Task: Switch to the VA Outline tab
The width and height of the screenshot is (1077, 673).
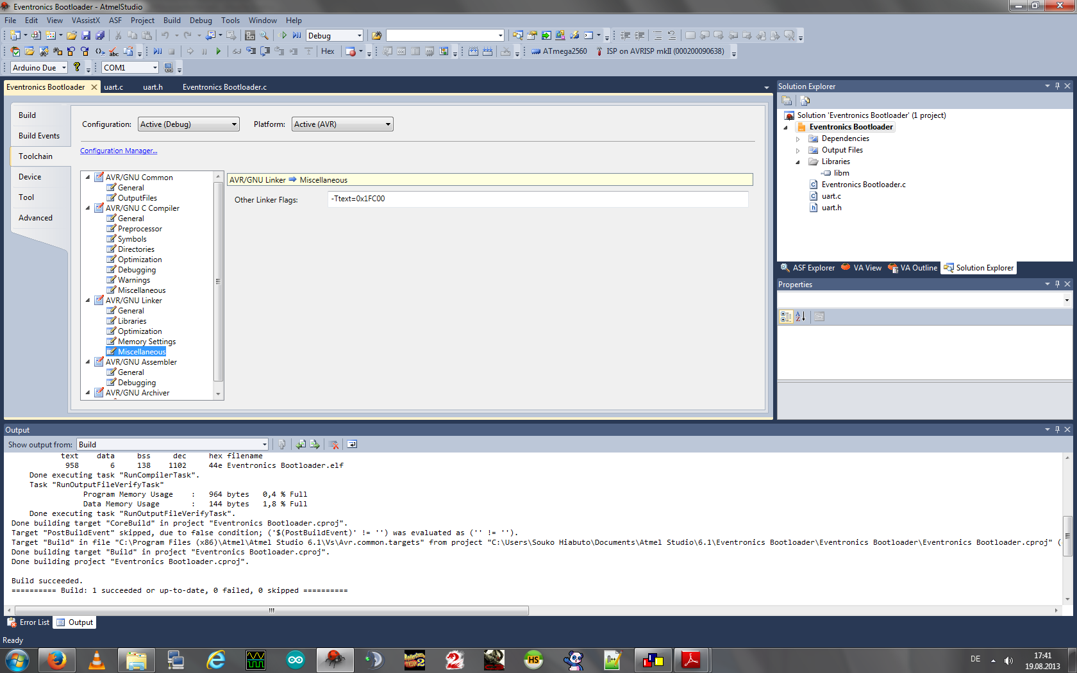Action: [x=913, y=268]
